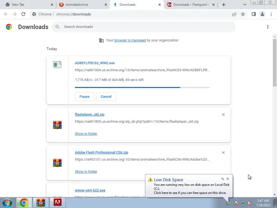Image resolution: width=277 pixels, height=208 pixels.
Task: Click the search magnifier icon
Action: pyautogui.click(x=57, y=27)
